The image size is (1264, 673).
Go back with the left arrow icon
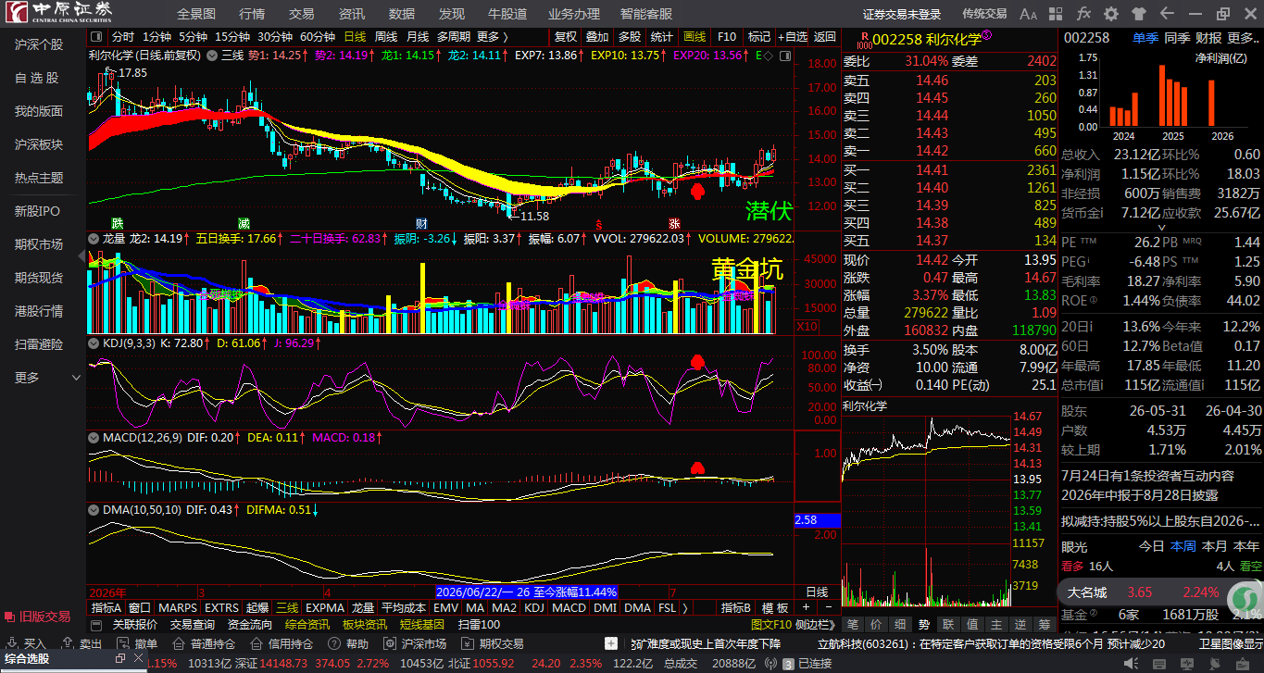[1168, 14]
